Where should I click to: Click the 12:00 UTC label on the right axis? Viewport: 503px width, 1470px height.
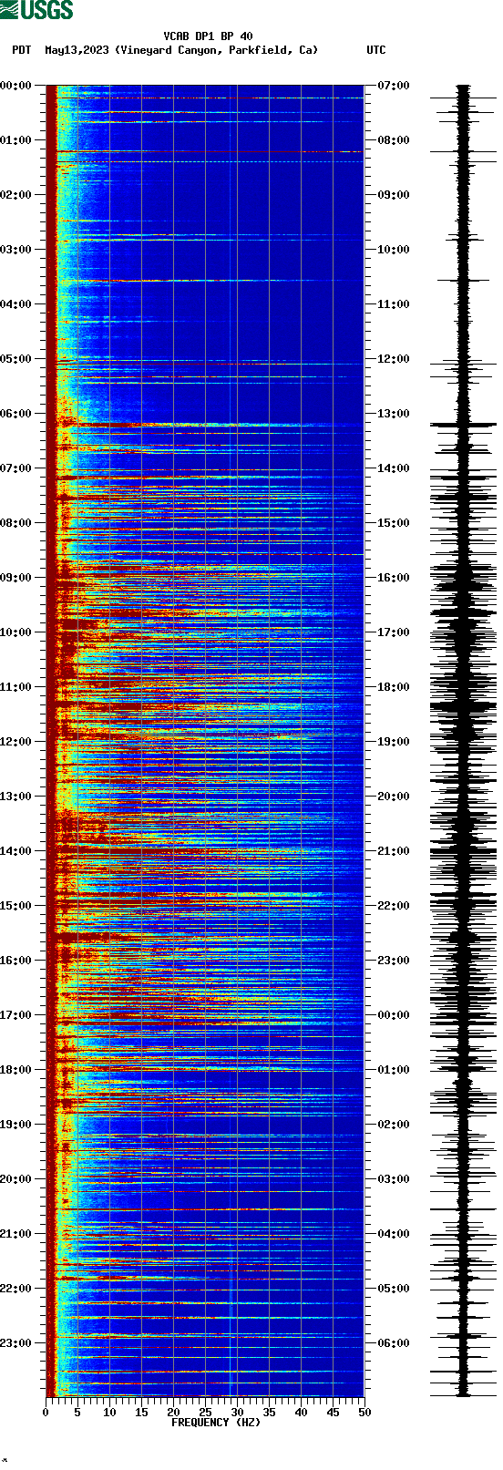coord(394,359)
